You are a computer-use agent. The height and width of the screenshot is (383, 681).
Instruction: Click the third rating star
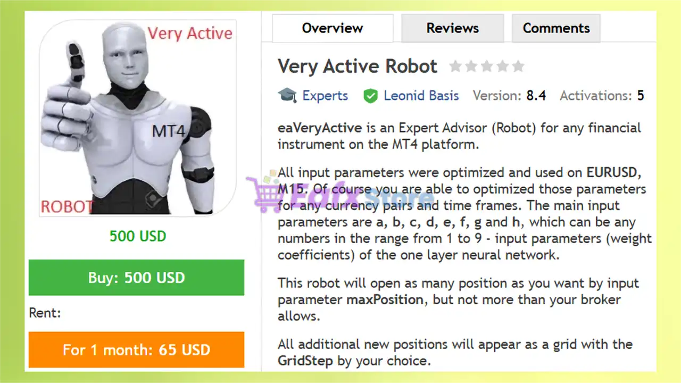point(487,66)
